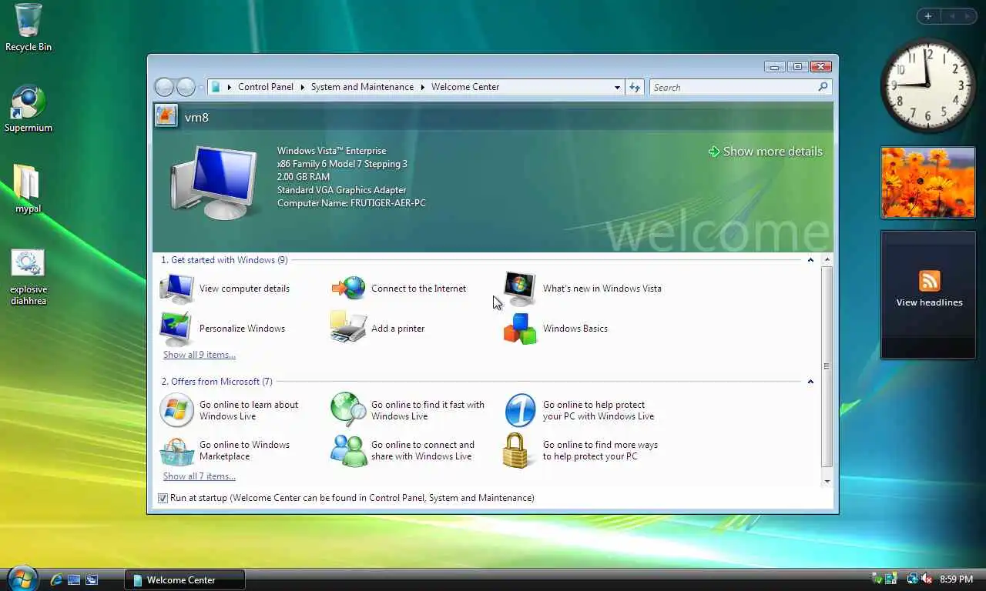Open the Windows Basics cubes icon
The height and width of the screenshot is (591, 986).
point(520,329)
